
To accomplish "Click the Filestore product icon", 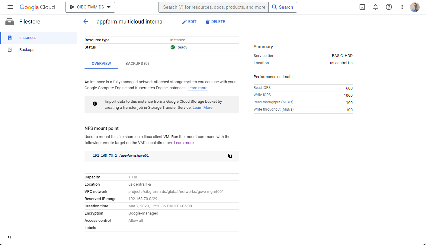I will pyautogui.click(x=10, y=22).
